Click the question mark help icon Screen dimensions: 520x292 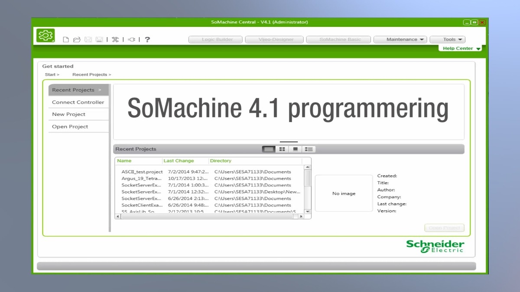(147, 39)
